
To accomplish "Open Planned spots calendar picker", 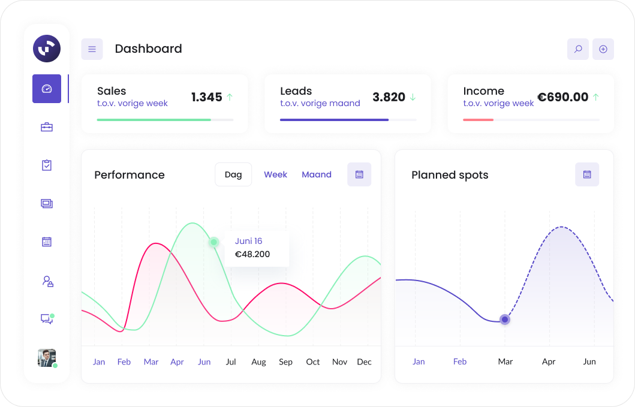I will pos(587,174).
